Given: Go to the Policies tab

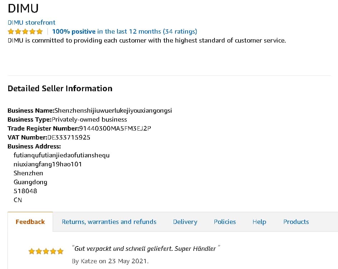Looking at the screenshot, I should (x=224, y=222).
